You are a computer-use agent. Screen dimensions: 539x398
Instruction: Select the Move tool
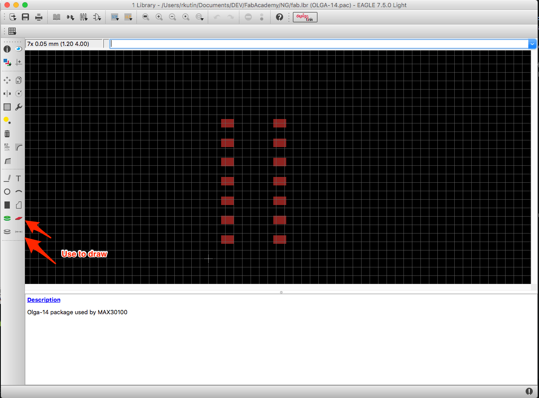(x=7, y=80)
